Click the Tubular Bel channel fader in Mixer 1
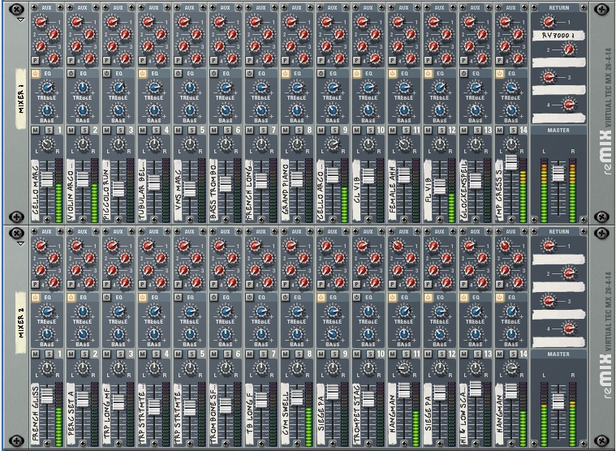The image size is (616, 451). click(154, 184)
